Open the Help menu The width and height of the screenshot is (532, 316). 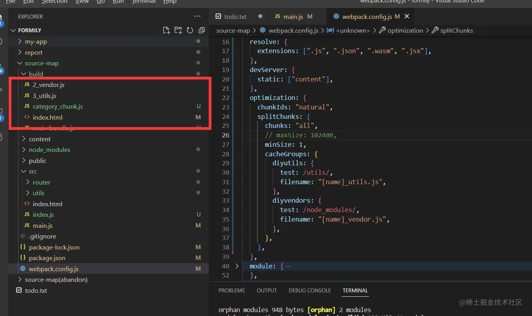click(170, 2)
